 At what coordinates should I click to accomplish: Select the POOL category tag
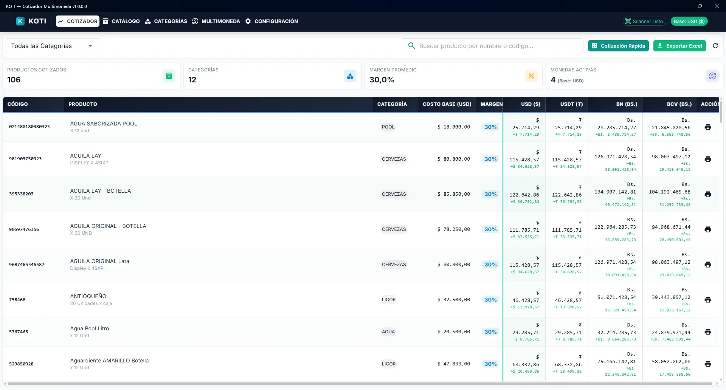388,127
